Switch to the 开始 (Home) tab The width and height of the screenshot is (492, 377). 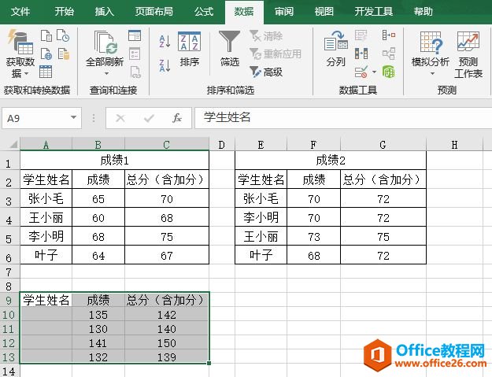(x=64, y=12)
